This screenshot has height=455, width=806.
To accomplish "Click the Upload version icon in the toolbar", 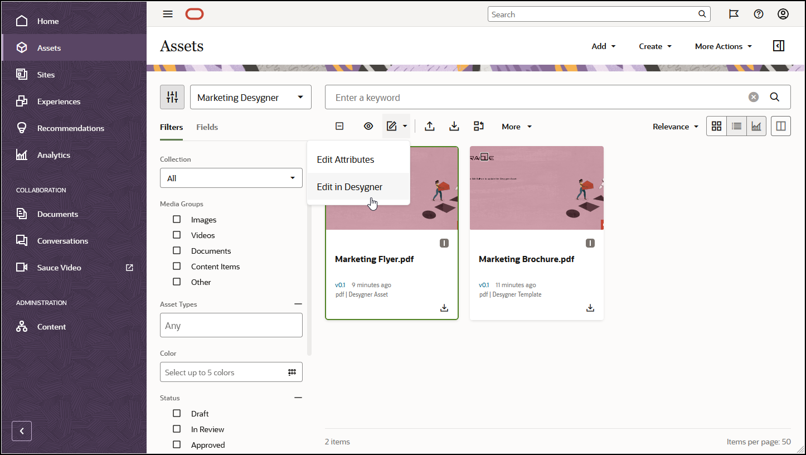I will click(x=429, y=126).
